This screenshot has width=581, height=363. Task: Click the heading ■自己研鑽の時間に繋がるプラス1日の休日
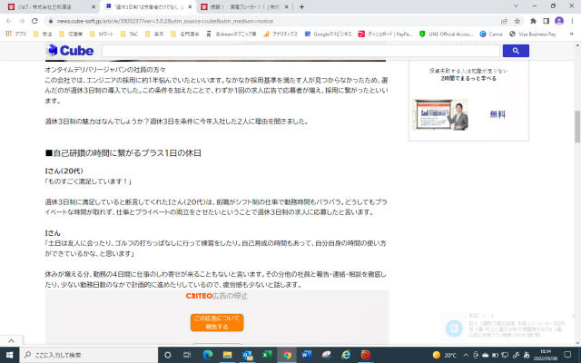tap(123, 153)
